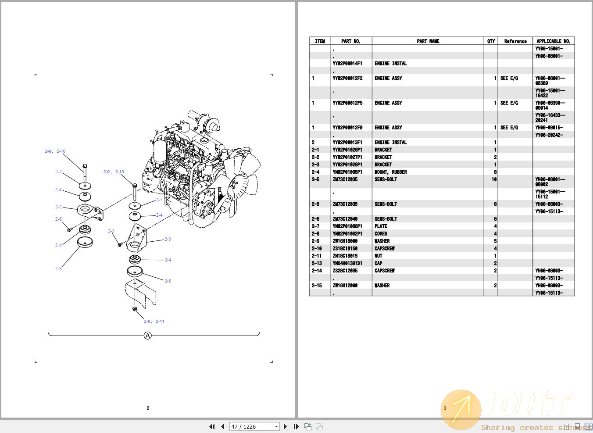593x433 pixels.
Task: Click the 2-6 callout label in diagram
Action: pyautogui.click(x=58, y=219)
